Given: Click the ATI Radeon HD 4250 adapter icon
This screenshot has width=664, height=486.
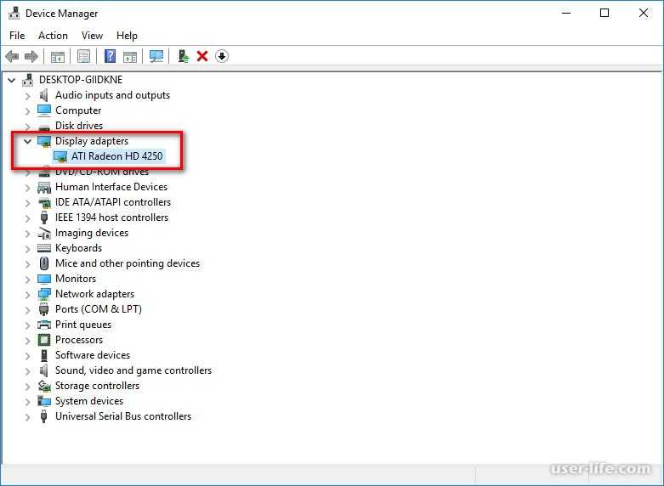Looking at the screenshot, I should (60, 156).
